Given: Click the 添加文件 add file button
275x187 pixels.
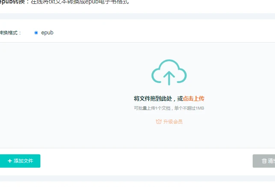Looking at the screenshot, I should point(20,161).
